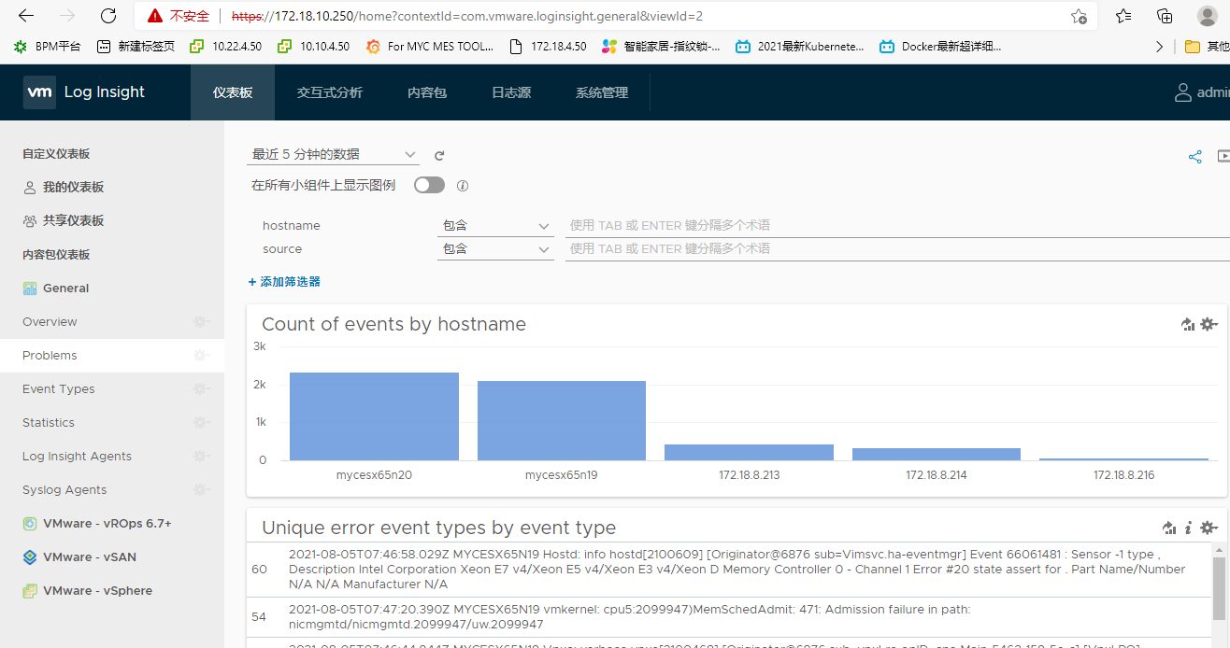Open Count of events widget in interactive analytics

coord(1187,324)
